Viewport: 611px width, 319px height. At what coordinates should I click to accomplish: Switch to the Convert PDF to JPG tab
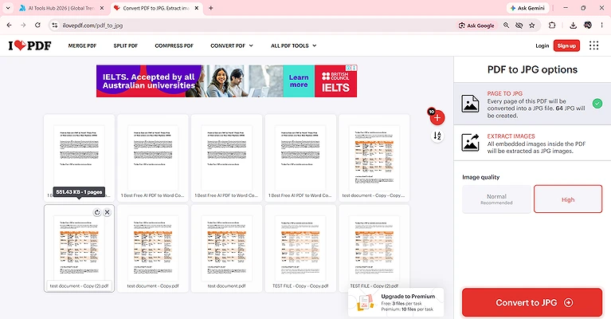[x=156, y=8]
